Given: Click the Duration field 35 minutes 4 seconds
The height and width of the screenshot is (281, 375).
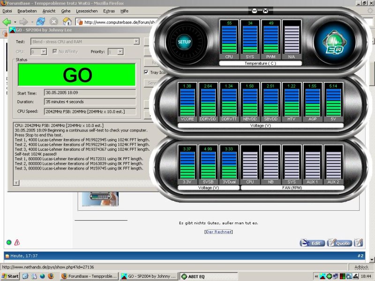Looking at the screenshot, I should (x=90, y=102).
